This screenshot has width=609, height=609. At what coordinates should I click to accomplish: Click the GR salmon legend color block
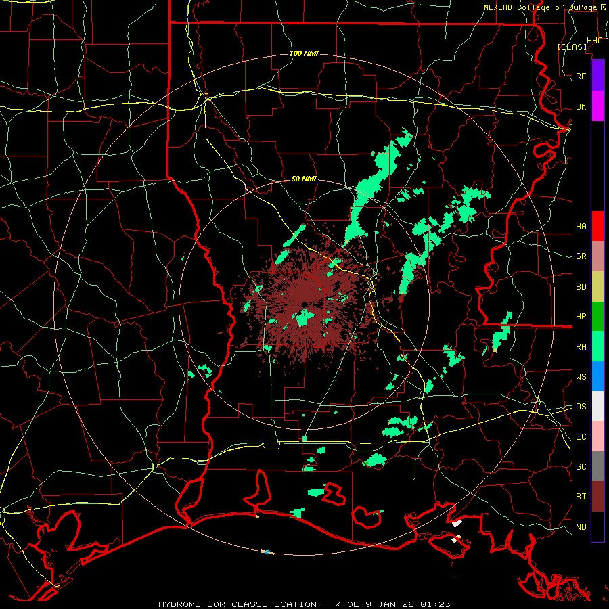point(597,256)
